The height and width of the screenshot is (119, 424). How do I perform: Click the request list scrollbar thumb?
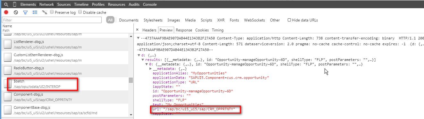point(131,80)
